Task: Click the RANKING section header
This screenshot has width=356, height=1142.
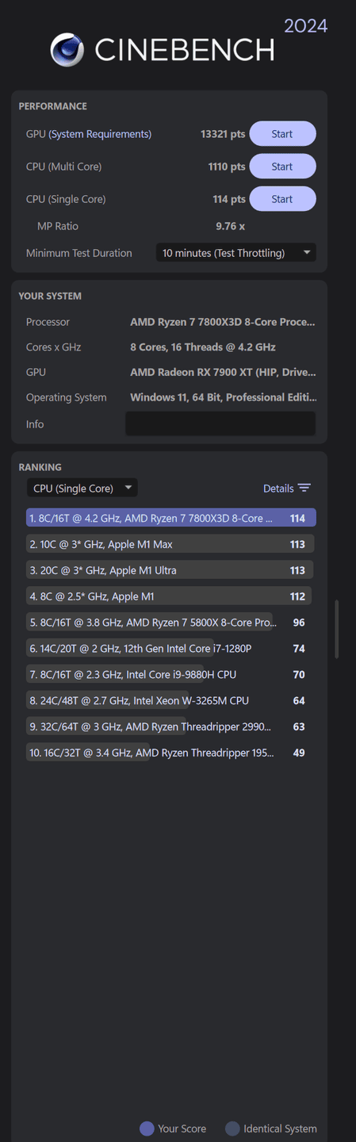Action: tap(40, 467)
